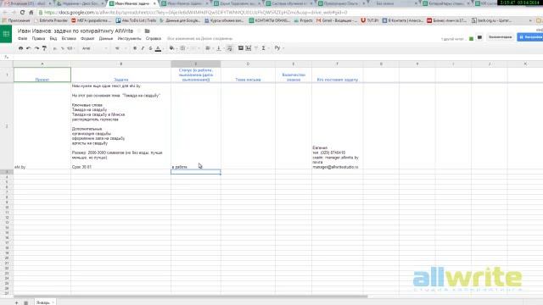Image resolution: width=543 pixels, height=305 pixels.
Task: Click the spreadsheet title text
Action: pyautogui.click(x=76, y=31)
